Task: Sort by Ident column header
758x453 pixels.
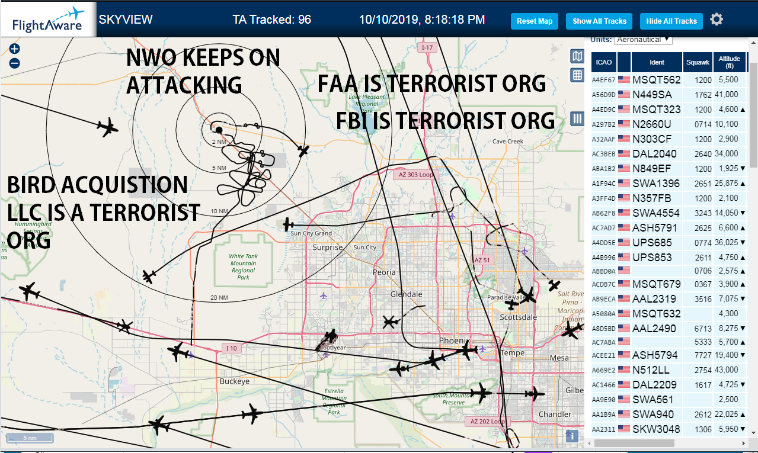Action: (x=657, y=62)
